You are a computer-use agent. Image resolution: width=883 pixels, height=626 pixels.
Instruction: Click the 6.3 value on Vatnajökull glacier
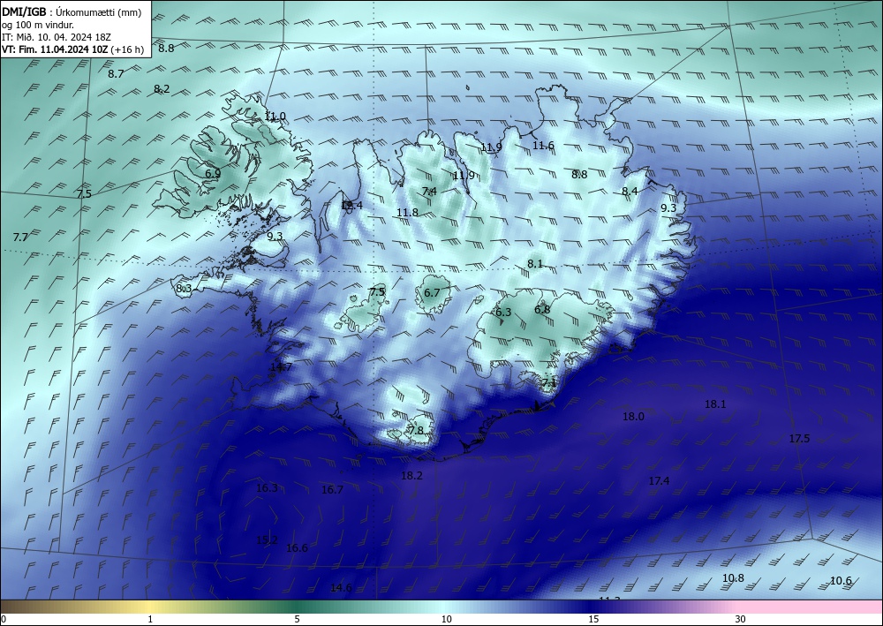(503, 313)
